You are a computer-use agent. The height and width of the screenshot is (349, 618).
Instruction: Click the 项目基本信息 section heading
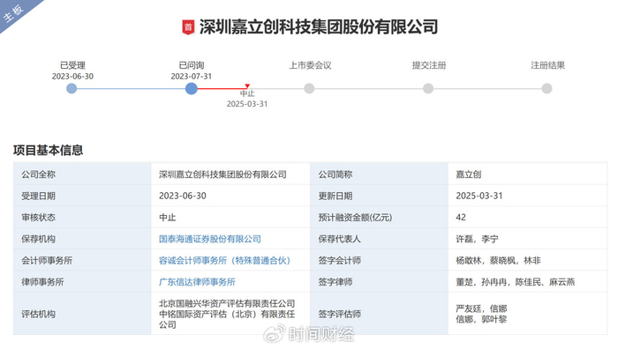tap(48, 150)
